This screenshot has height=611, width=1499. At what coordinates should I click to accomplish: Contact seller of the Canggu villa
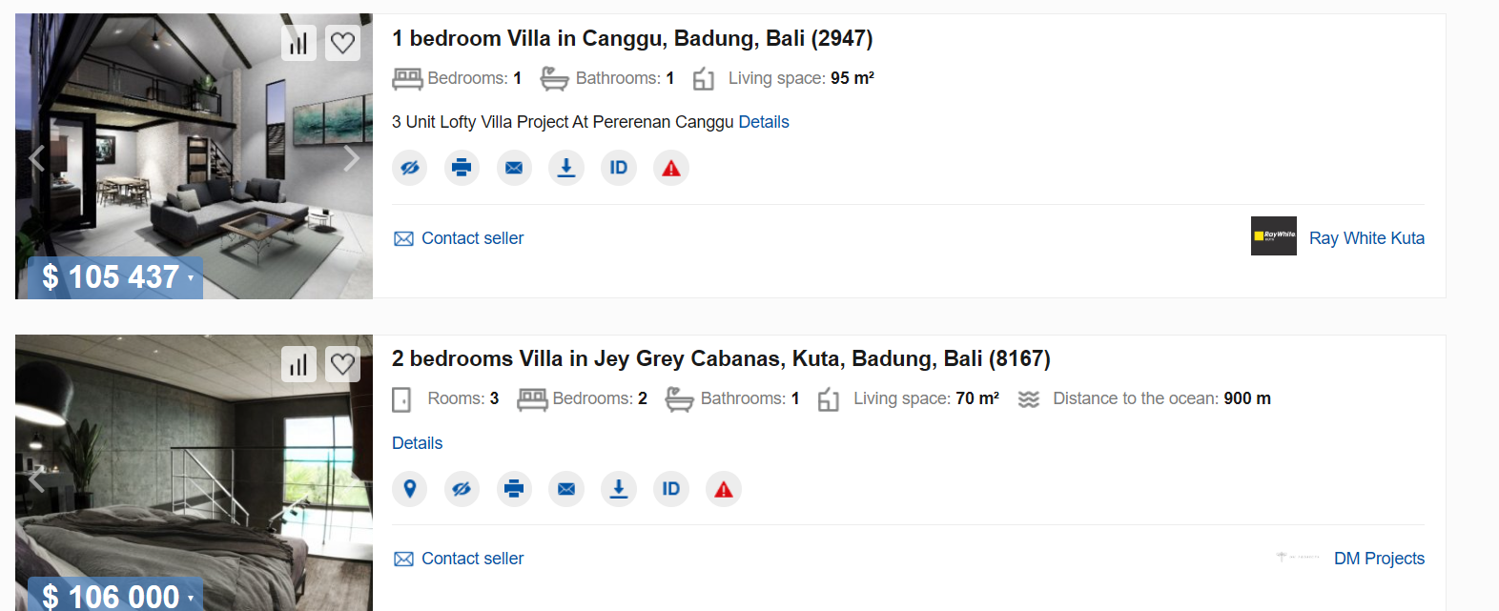459,238
